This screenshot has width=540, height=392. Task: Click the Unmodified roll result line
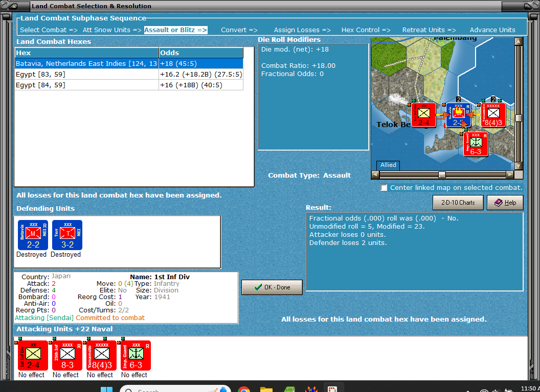click(x=367, y=226)
